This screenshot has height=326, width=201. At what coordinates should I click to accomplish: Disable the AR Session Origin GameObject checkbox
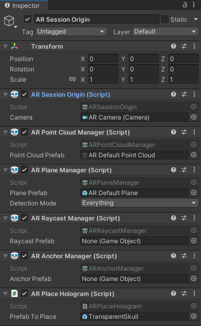tap(27, 19)
